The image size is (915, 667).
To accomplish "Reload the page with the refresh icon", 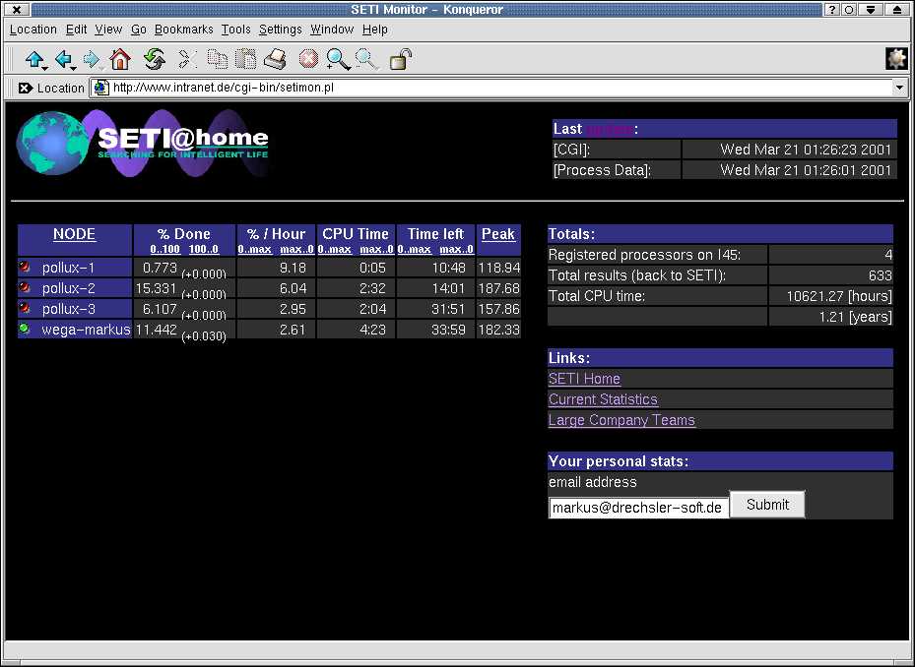I will pos(154,59).
